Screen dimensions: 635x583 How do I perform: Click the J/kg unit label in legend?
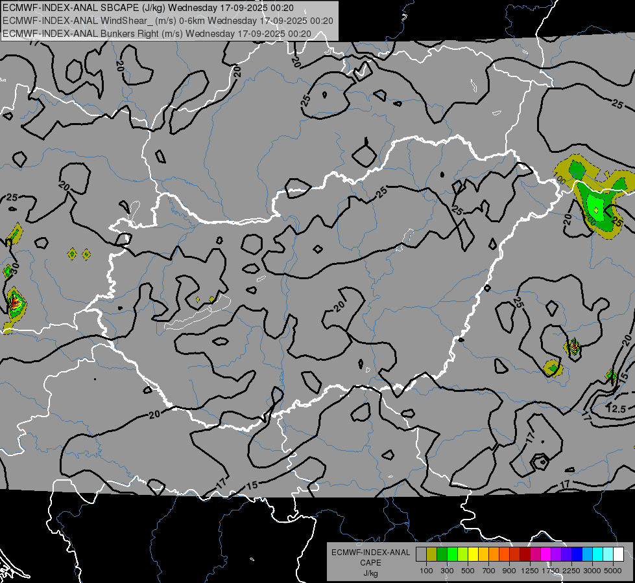click(371, 574)
